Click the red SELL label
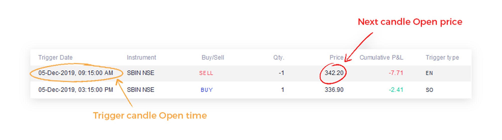This screenshot has height=140, width=502. tap(206, 73)
